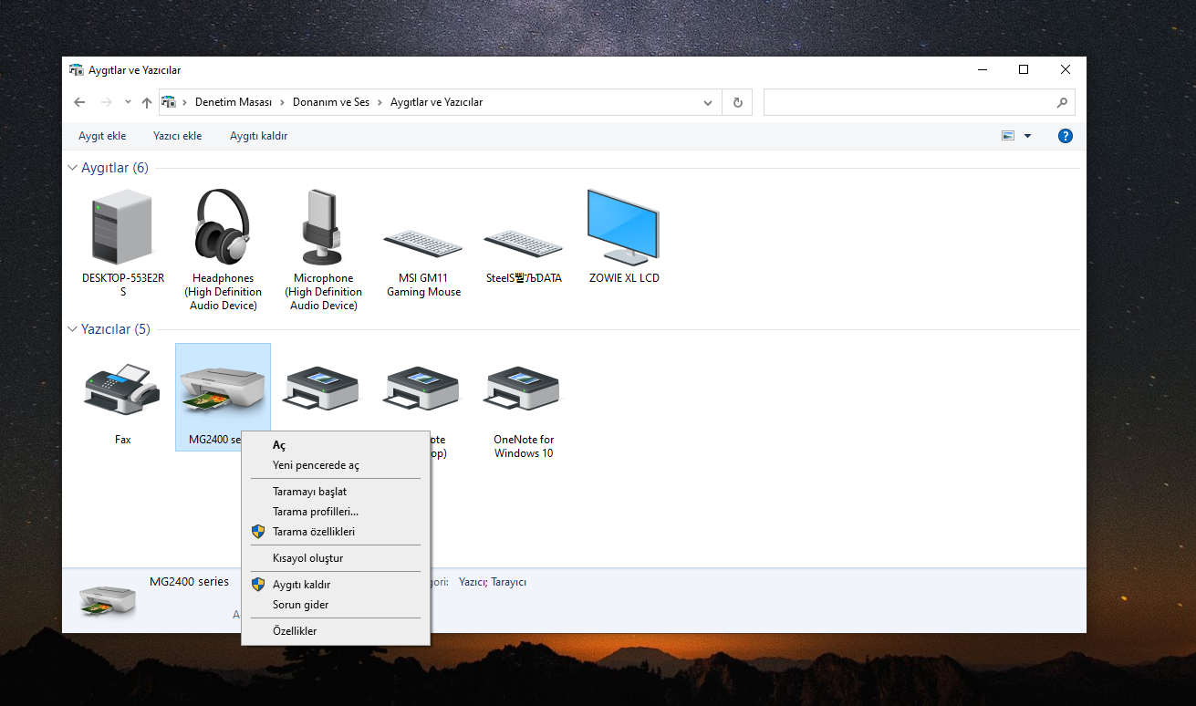Expand the chevron after Donanım ve Ses
The height and width of the screenshot is (706, 1196).
[380, 102]
